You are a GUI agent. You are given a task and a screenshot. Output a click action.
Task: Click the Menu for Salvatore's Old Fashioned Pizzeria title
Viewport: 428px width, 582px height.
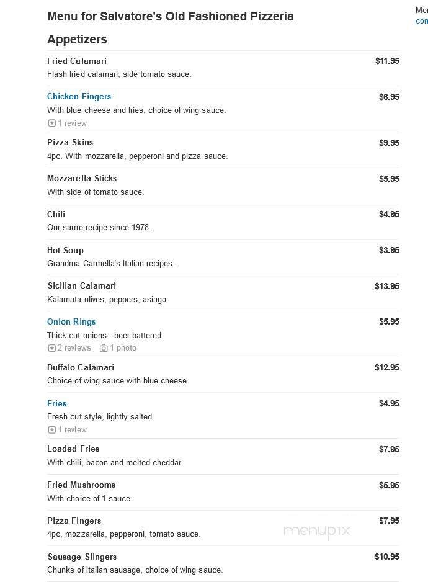tap(170, 17)
